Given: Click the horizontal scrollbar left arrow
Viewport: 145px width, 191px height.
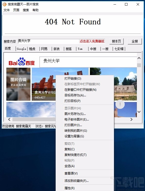Looking at the screenshot, I should pyautogui.click(x=9, y=119).
